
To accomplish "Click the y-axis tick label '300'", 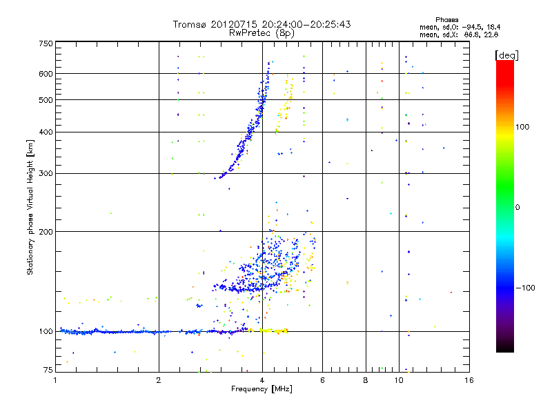I will [46, 174].
